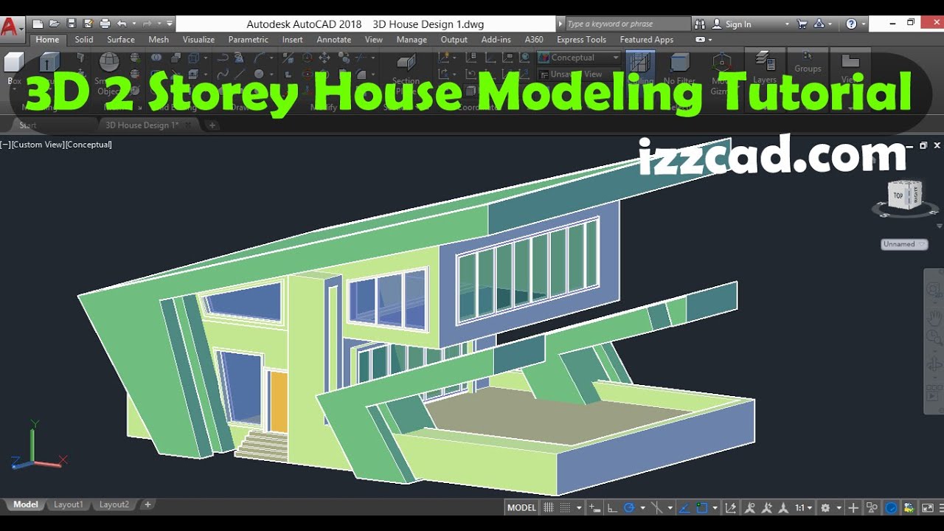The width and height of the screenshot is (944, 531).
Task: Open the Solid ribbon tab
Action: point(84,40)
